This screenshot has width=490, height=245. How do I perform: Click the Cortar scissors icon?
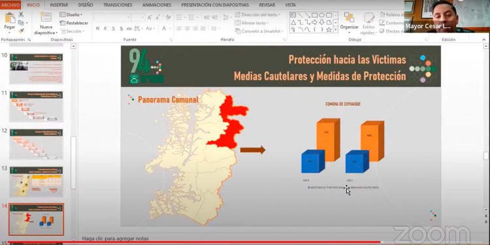click(22, 14)
